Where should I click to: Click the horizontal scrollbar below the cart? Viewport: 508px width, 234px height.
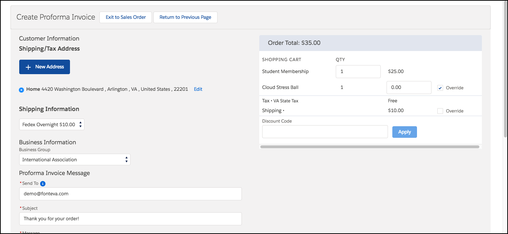tap(370, 146)
